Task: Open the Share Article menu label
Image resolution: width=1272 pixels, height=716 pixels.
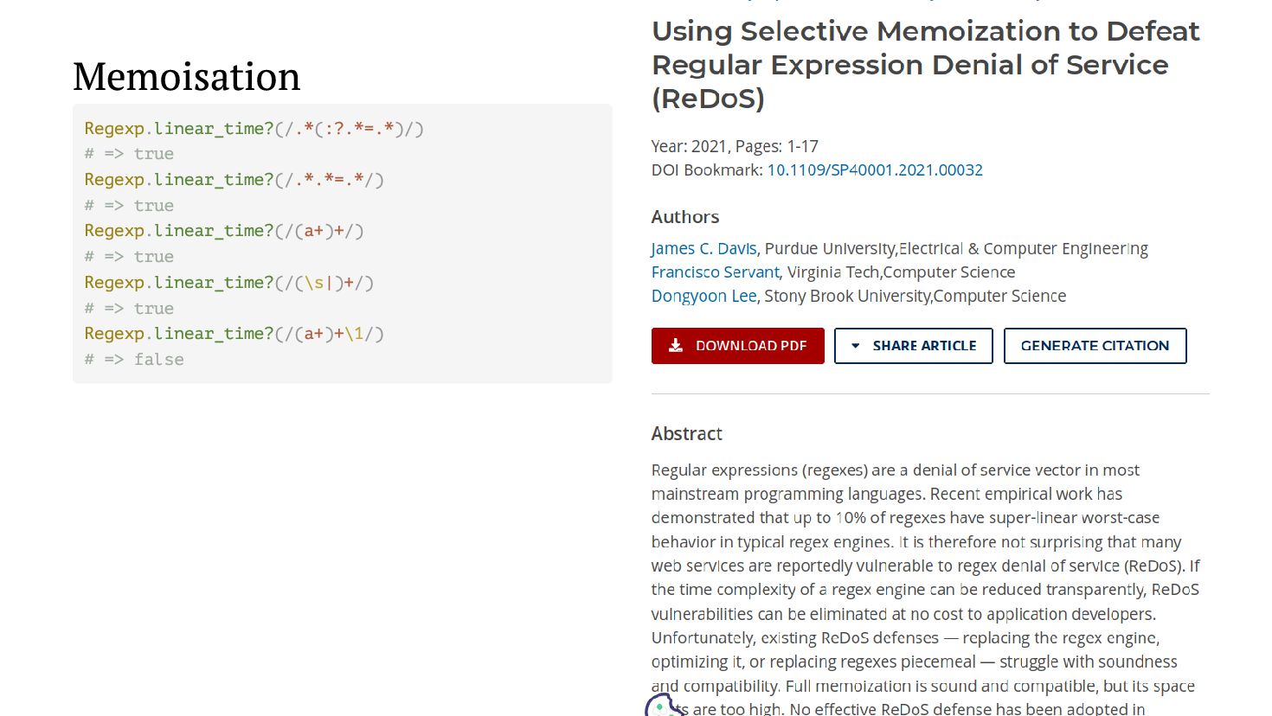Action: pos(924,346)
